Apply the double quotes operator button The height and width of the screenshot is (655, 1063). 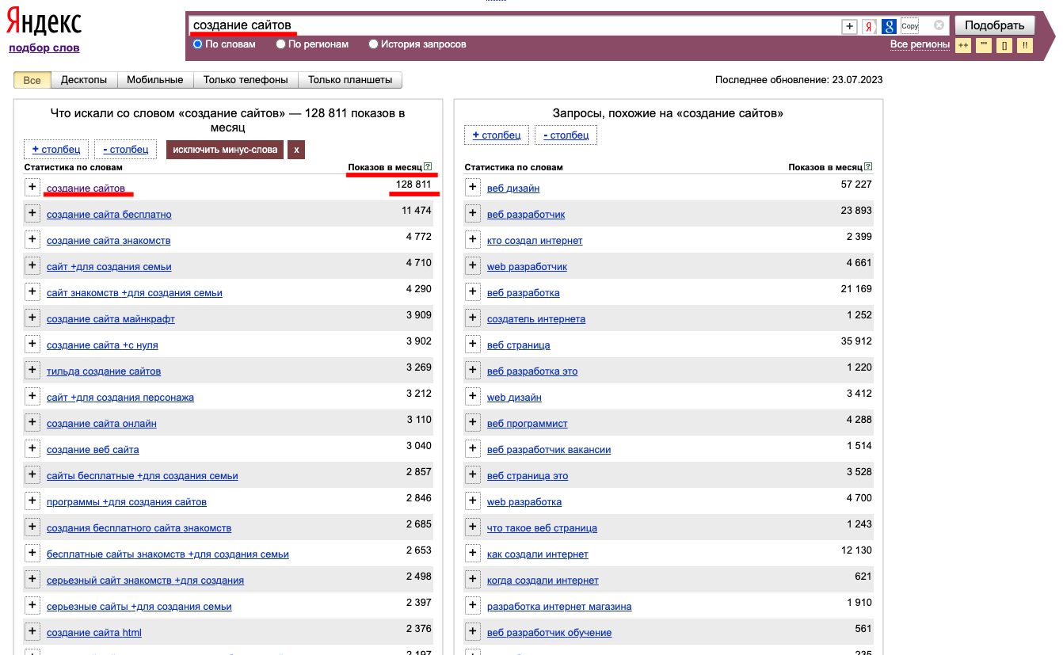tap(983, 45)
